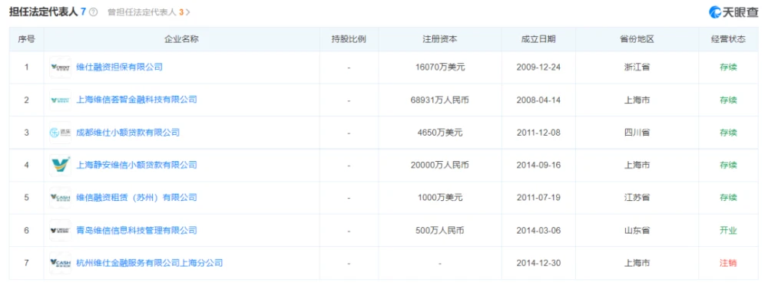Image resolution: width=768 pixels, height=286 pixels.
Task: Open company link 上海维信荟智金融科技有限公司
Action: (x=137, y=100)
